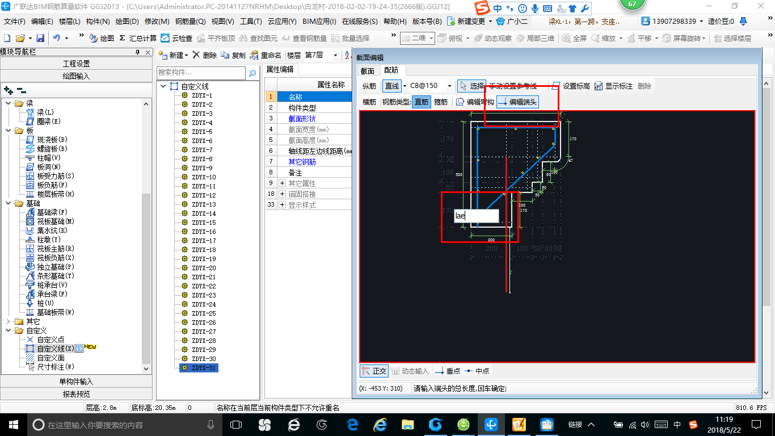This screenshot has width=775, height=436.
Task: Click 设置标高 set elevation tool
Action: (570, 86)
